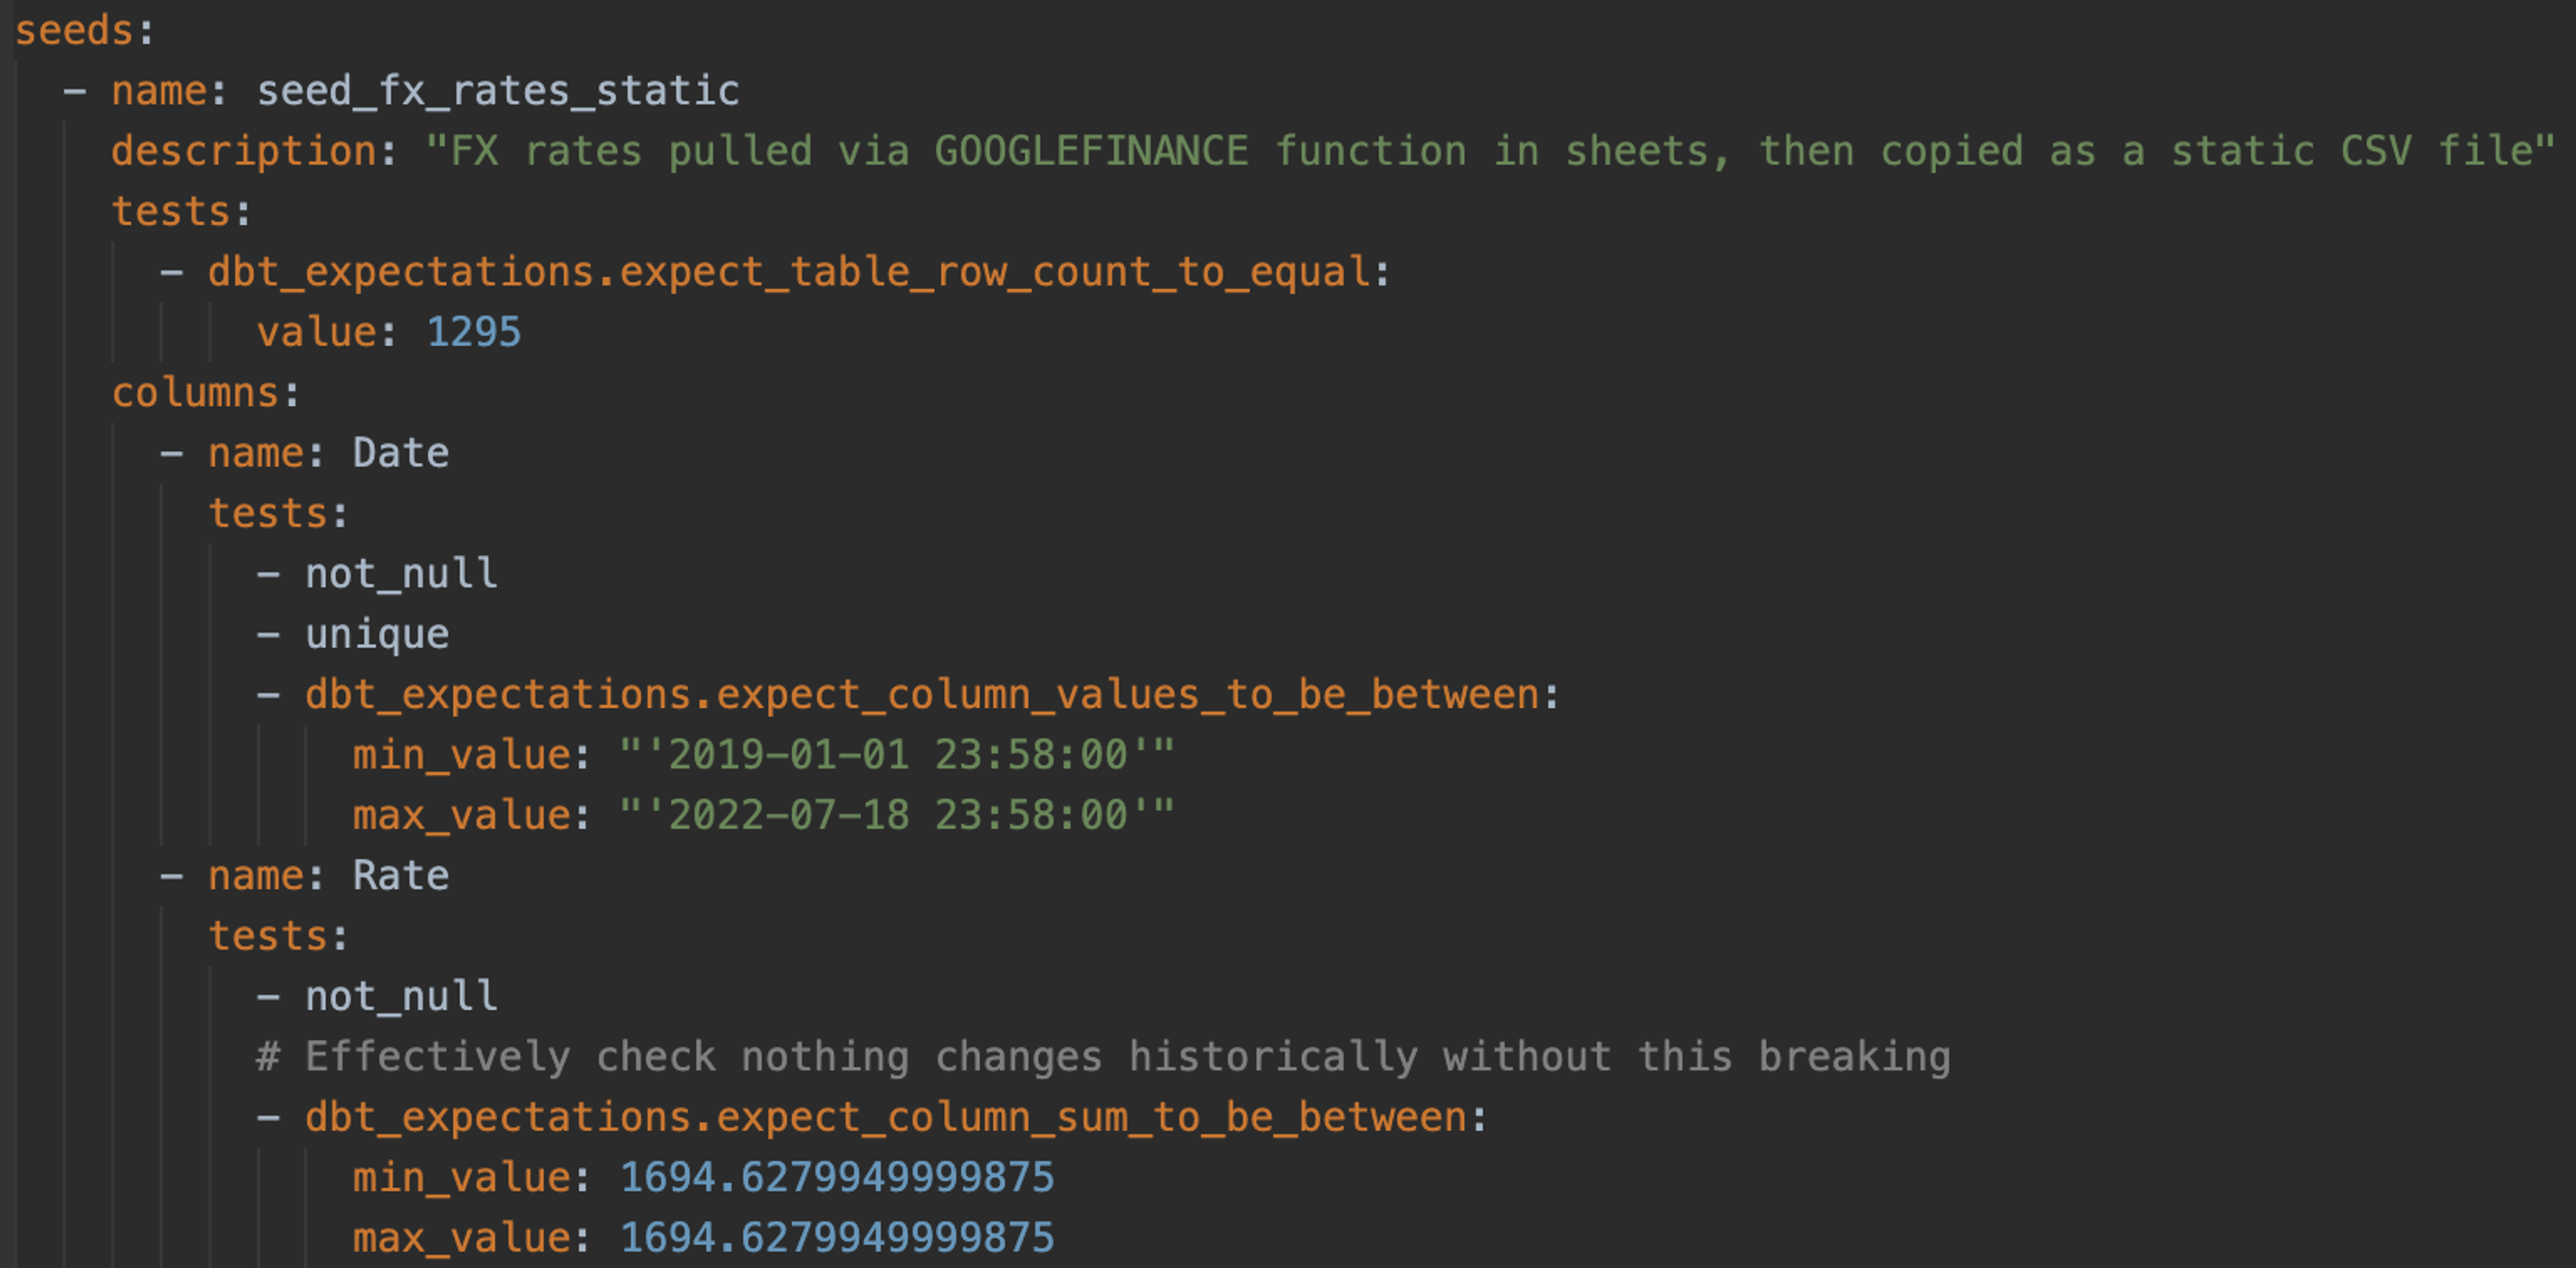Screen dimensions: 2576x1268
Task: Click the description key
Action: tap(243, 151)
